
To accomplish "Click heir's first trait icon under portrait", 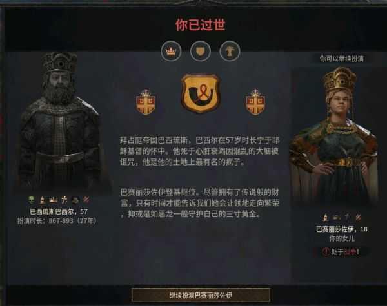I will [x=326, y=217].
